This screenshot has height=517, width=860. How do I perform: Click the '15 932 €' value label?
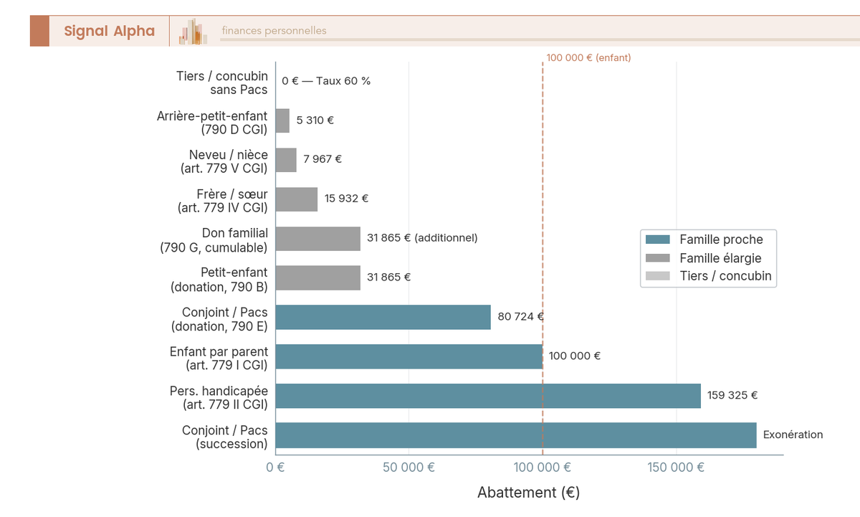[x=346, y=199]
